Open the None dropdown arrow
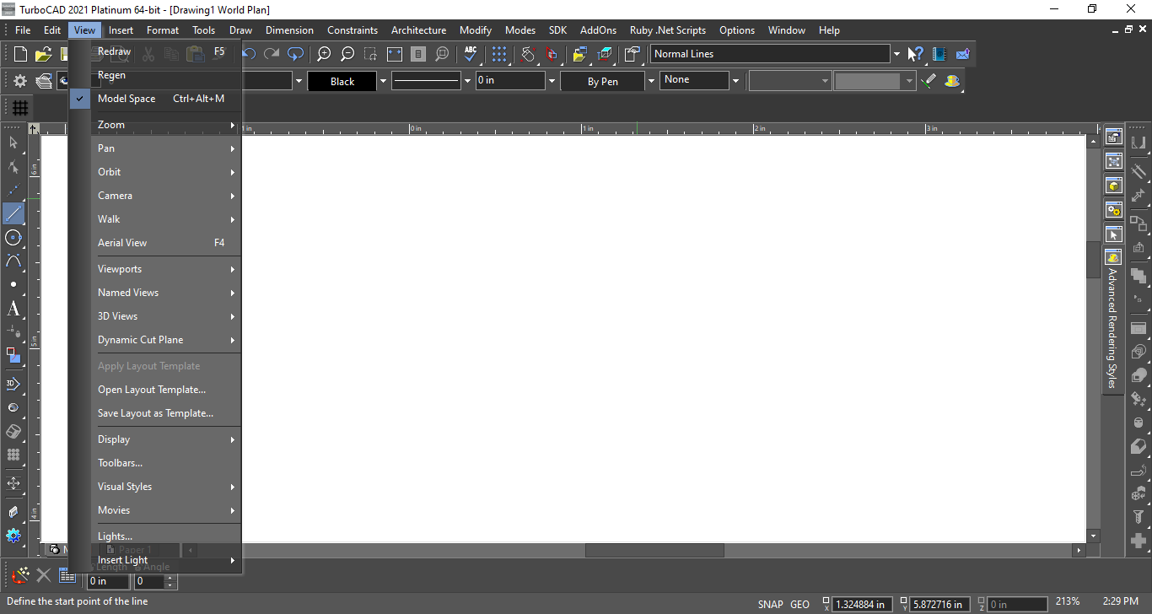 (735, 81)
